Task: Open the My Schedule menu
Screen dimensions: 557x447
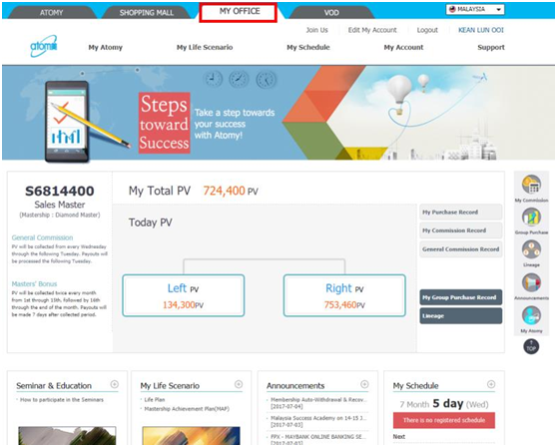Action: click(308, 47)
